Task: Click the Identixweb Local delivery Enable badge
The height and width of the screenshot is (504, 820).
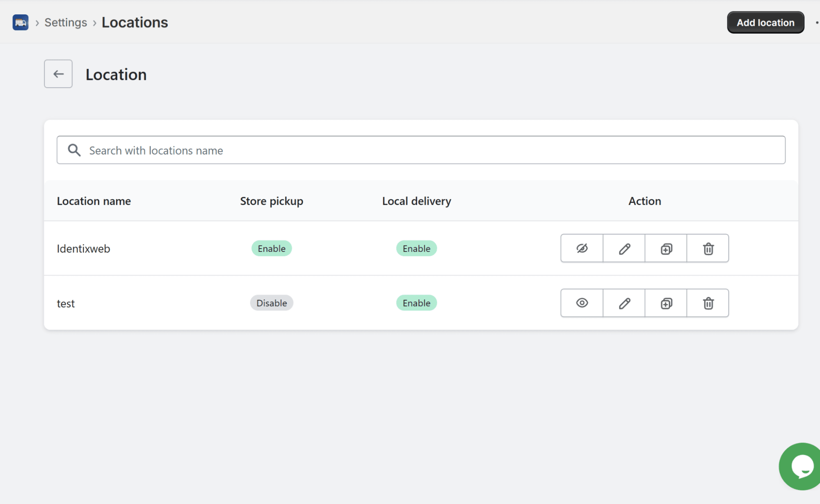Action: [416, 249]
